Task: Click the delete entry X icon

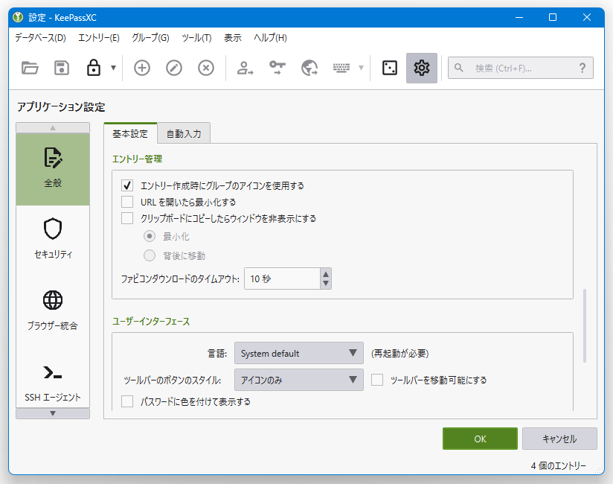Action: coord(206,68)
